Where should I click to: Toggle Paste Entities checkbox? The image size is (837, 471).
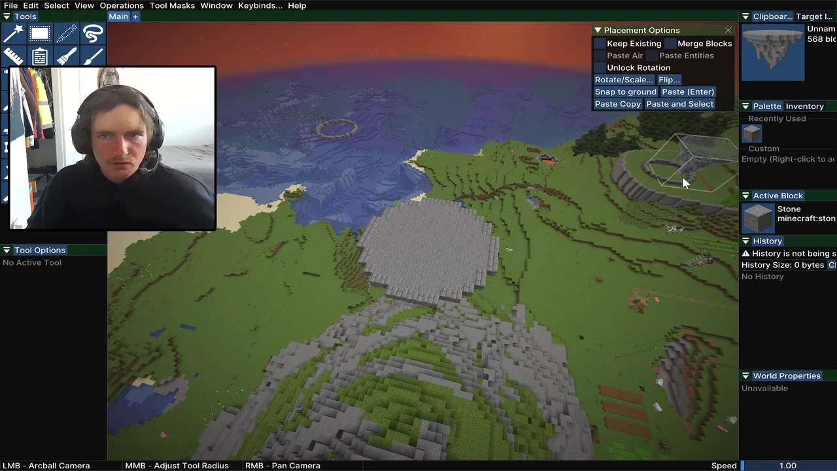coord(652,56)
